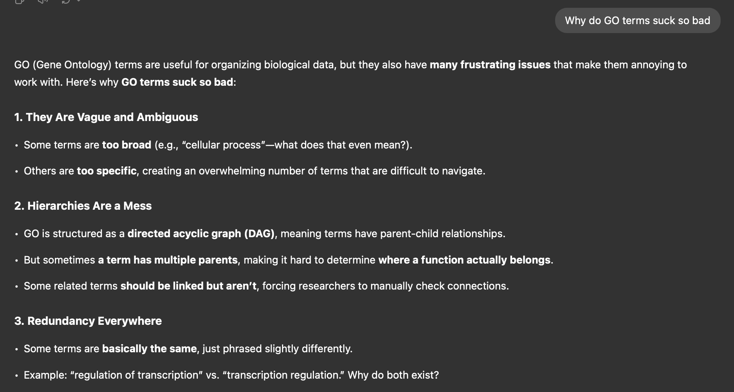Click the bold 'should be linked but aren't' text
734x392 pixels.
click(x=188, y=286)
